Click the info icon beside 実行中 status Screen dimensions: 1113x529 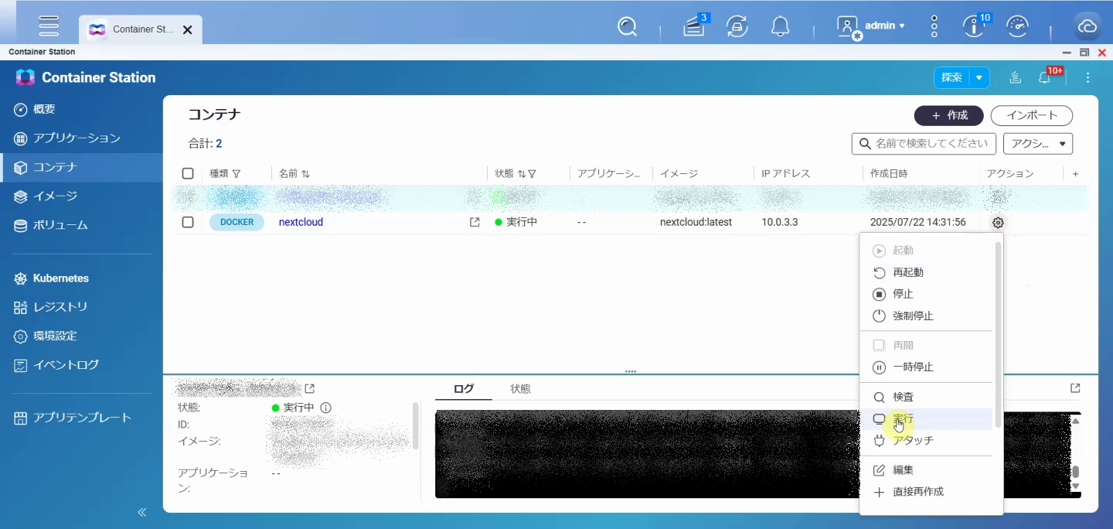coord(325,408)
